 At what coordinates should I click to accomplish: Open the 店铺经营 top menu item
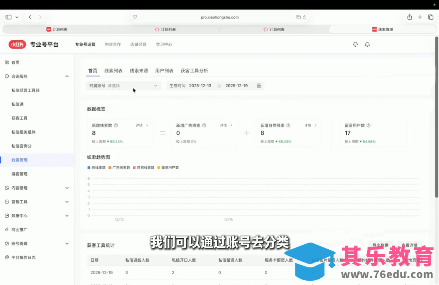[x=138, y=44]
